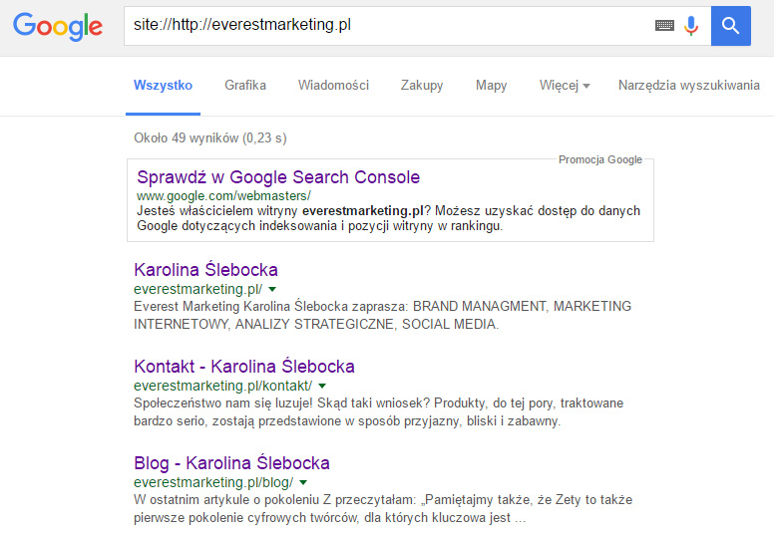
Task: Switch to the Mapy tab
Action: pos(491,86)
